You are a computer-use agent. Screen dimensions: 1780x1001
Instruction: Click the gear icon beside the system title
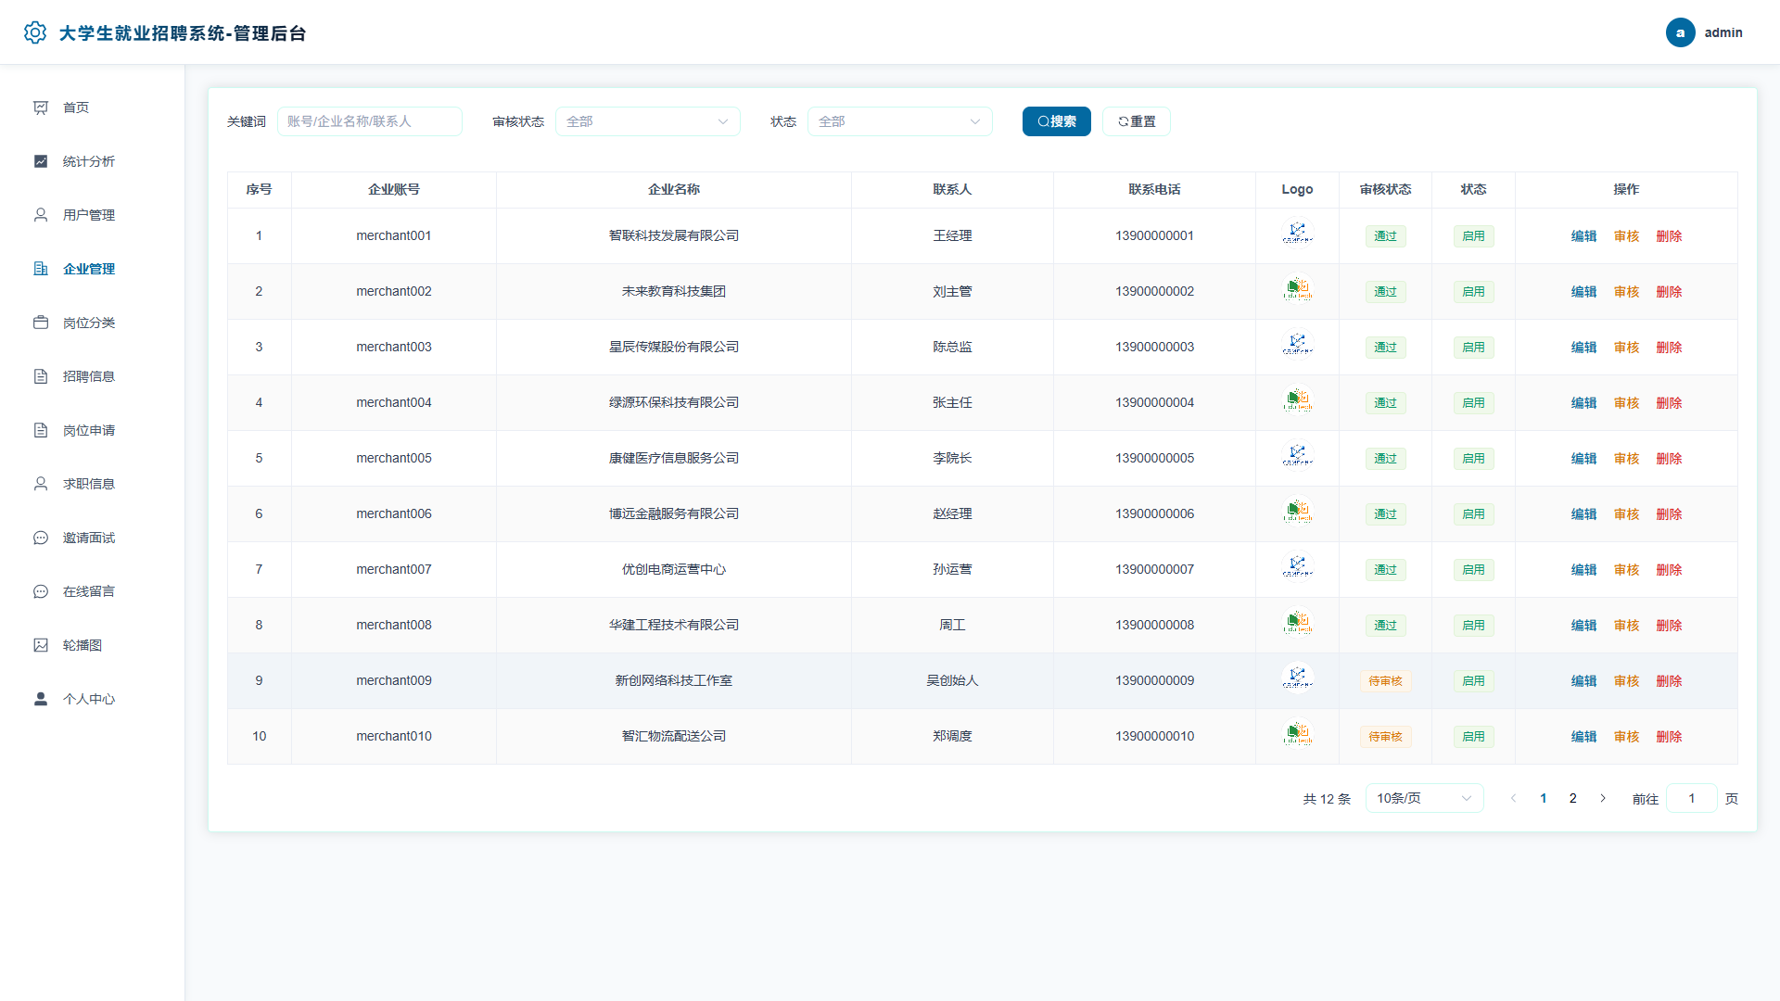click(35, 32)
